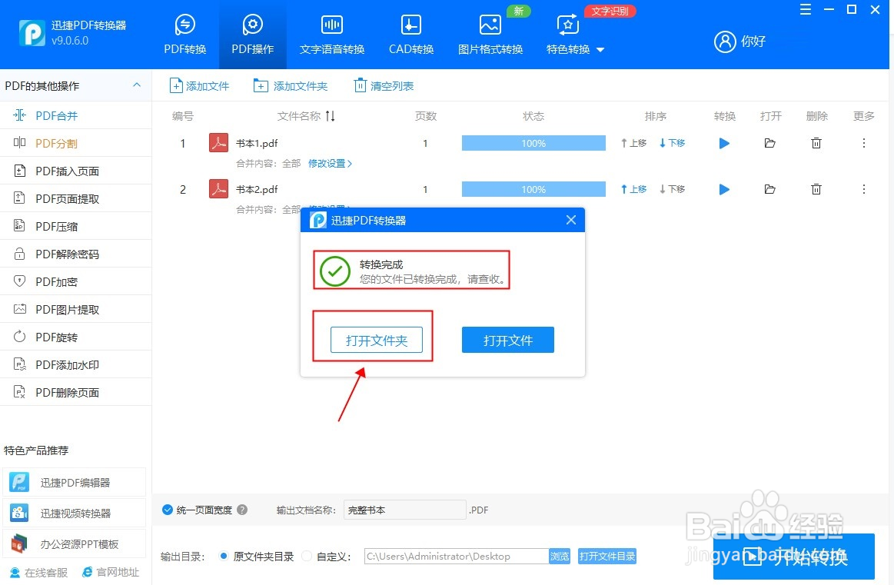Open 图片格式转换 tab
The width and height of the screenshot is (894, 585).
490,35
